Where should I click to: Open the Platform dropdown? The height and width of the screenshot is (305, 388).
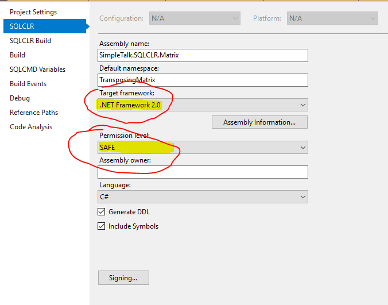pyautogui.click(x=332, y=18)
